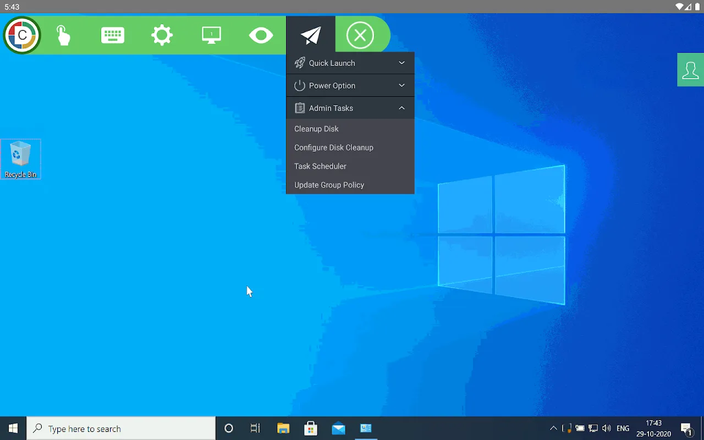
Task: Launch Task Scheduler from the menu
Action: [320, 166]
